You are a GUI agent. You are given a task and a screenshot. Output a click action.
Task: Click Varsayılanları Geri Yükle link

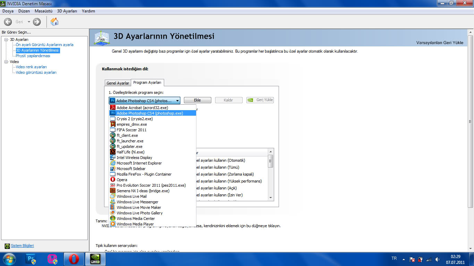(440, 43)
